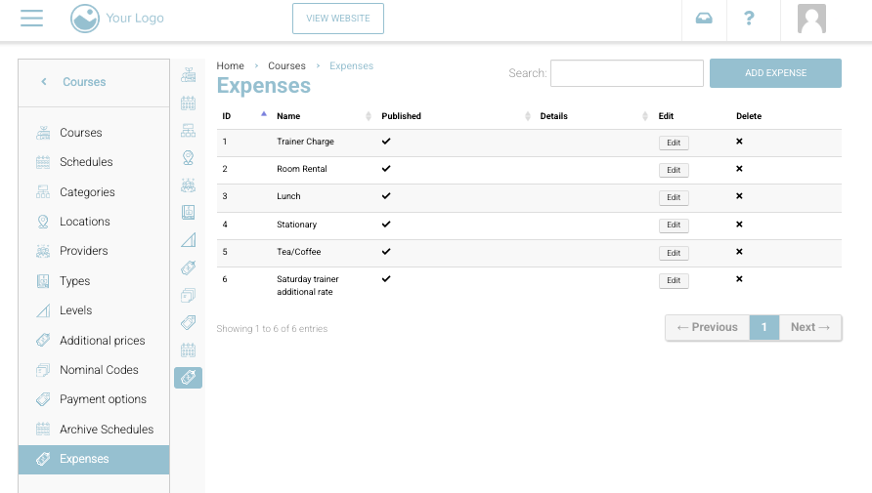Collapse the Courses menu back chevron
This screenshot has height=493, width=872.
(44, 82)
